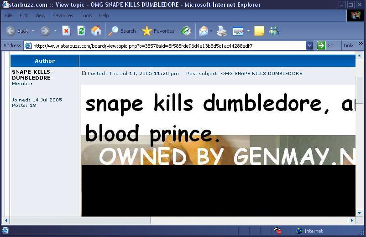The image size is (366, 237).
Task: Click the Posts: 18 text
Action: 24,106
